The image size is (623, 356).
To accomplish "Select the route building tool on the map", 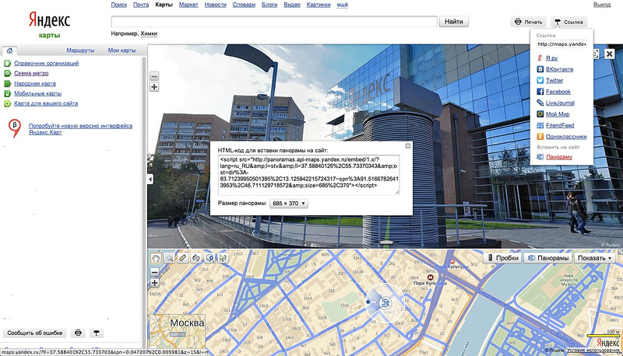I will (x=196, y=258).
